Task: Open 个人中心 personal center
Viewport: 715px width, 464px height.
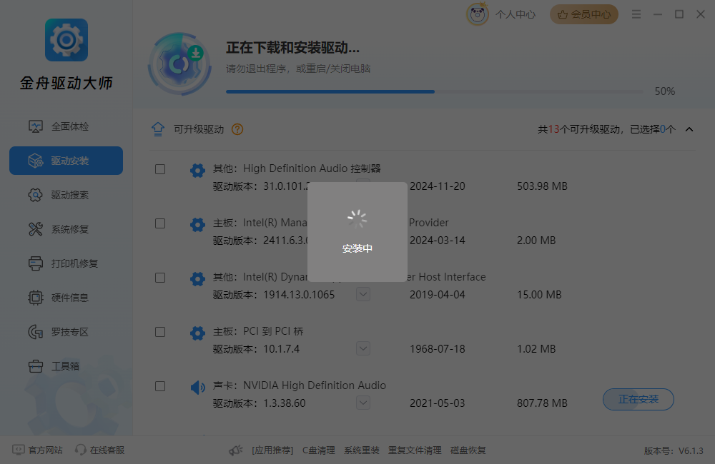Action: click(x=516, y=14)
